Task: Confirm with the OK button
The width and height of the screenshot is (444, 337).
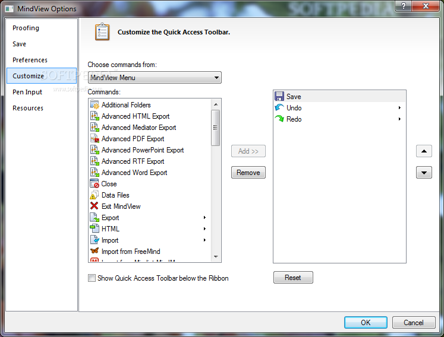Action: (x=366, y=323)
